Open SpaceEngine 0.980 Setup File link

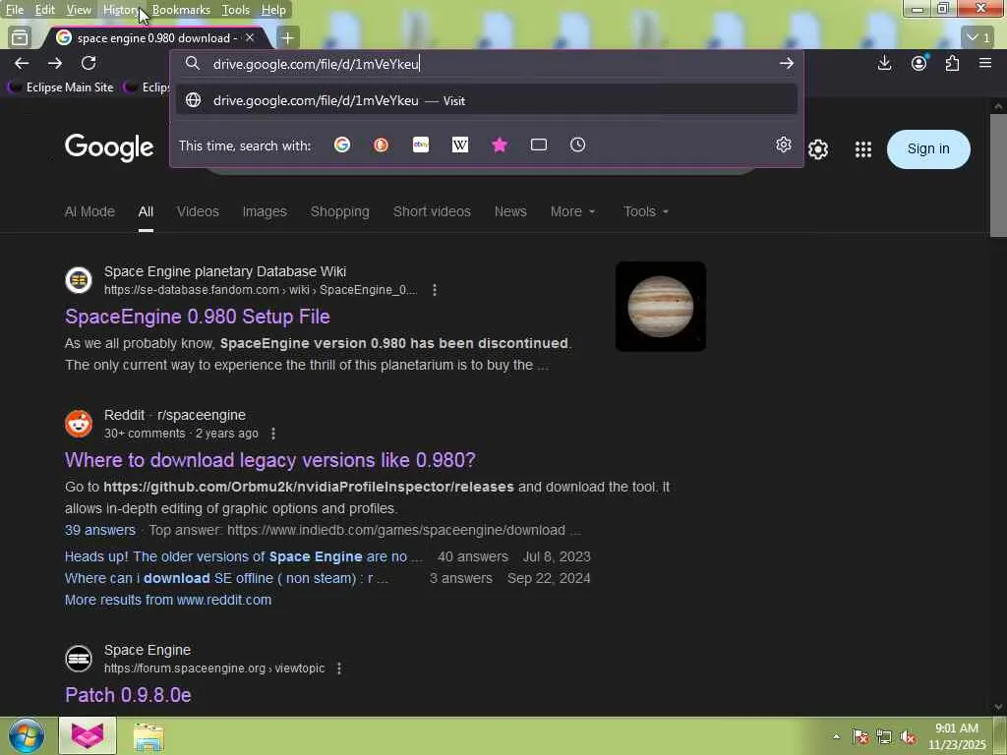tap(197, 317)
